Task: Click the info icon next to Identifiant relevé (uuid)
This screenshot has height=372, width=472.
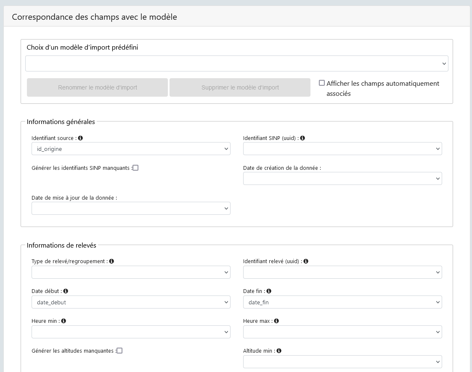Action: 306,261
